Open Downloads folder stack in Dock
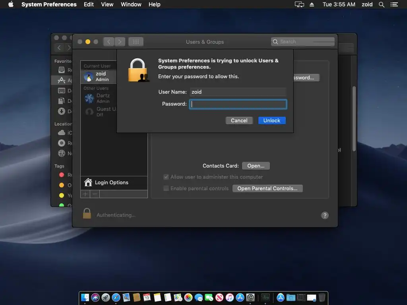 (x=291, y=297)
